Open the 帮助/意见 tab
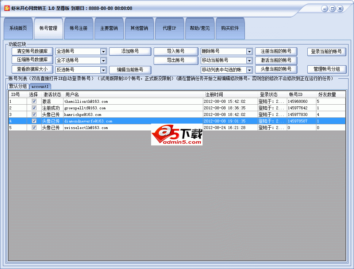The image size is (354, 269). pyautogui.click(x=200, y=28)
